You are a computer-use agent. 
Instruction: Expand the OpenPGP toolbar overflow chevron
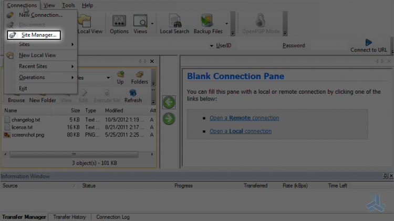285,34
